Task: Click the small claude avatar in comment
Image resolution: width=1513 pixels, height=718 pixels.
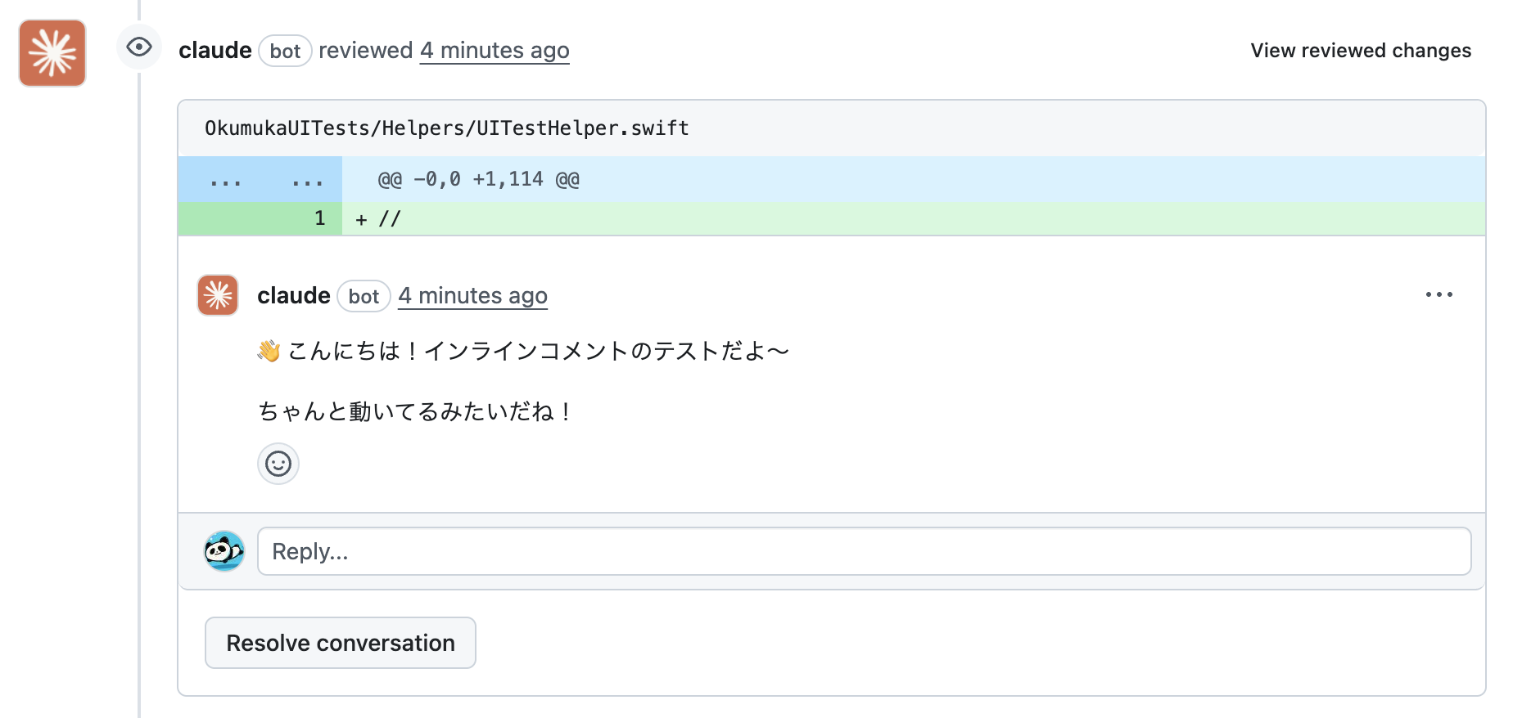Action: click(218, 295)
